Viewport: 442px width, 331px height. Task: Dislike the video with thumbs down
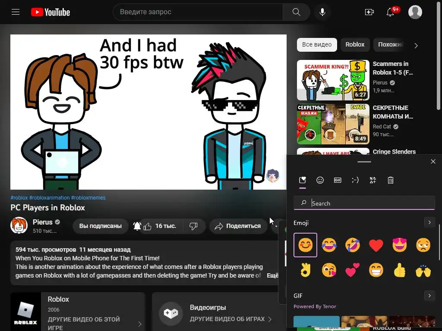click(x=194, y=226)
